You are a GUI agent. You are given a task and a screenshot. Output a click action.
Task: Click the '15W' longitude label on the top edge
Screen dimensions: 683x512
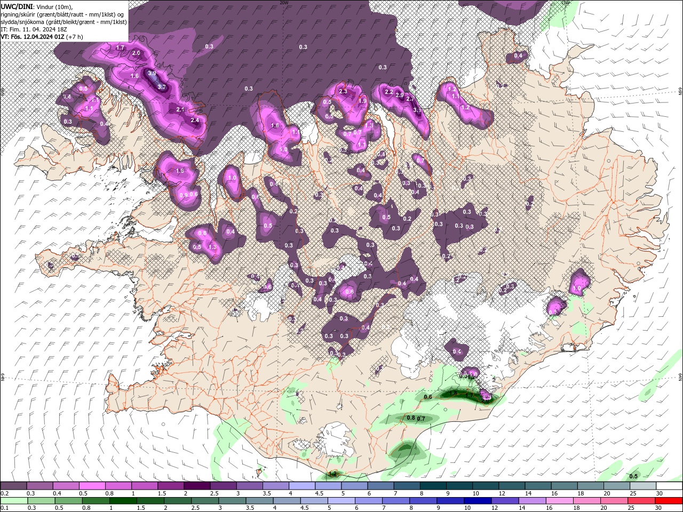566,3
